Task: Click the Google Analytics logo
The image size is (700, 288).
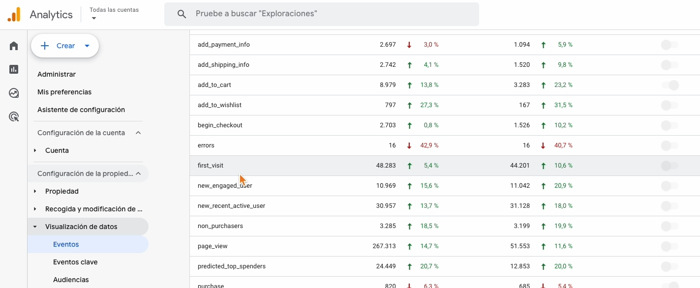Action: (x=14, y=15)
